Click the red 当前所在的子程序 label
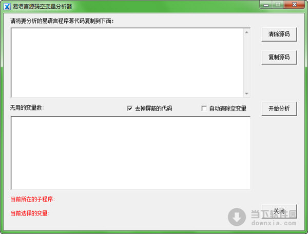 32,199
